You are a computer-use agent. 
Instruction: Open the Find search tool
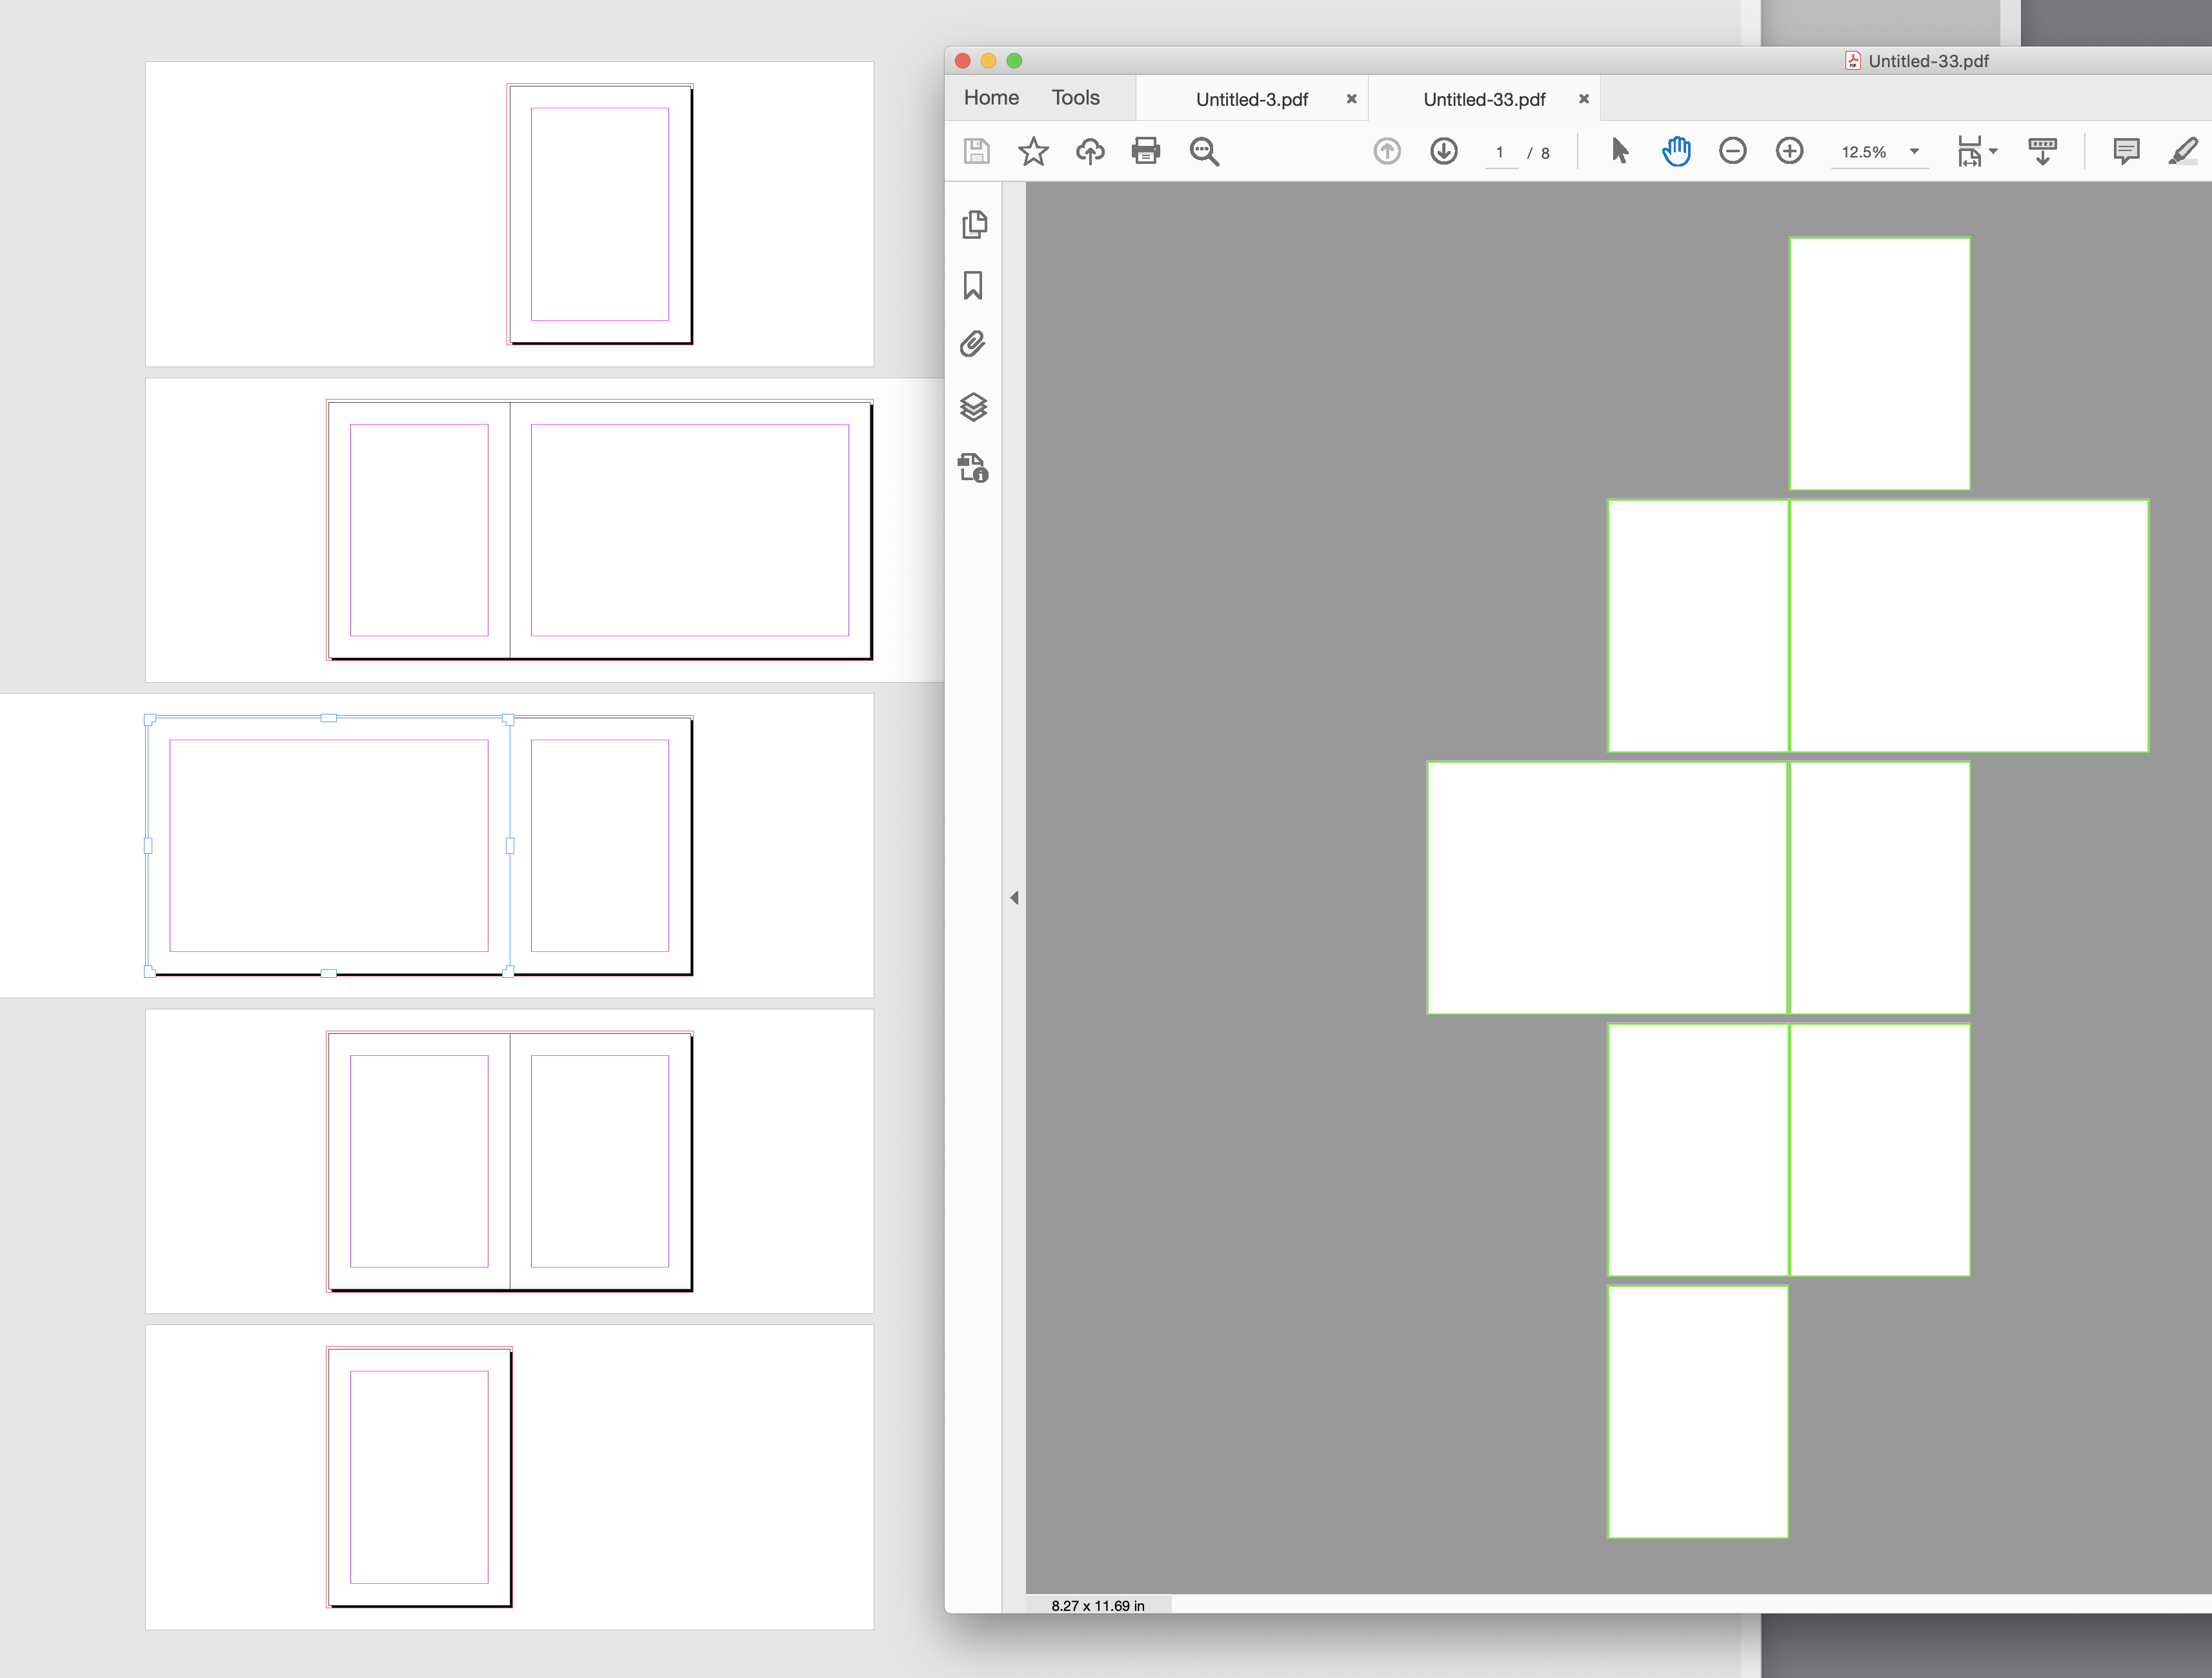point(1204,151)
